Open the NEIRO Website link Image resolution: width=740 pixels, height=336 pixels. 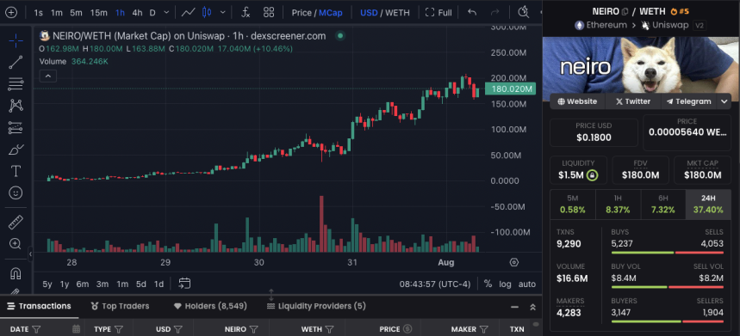click(576, 101)
